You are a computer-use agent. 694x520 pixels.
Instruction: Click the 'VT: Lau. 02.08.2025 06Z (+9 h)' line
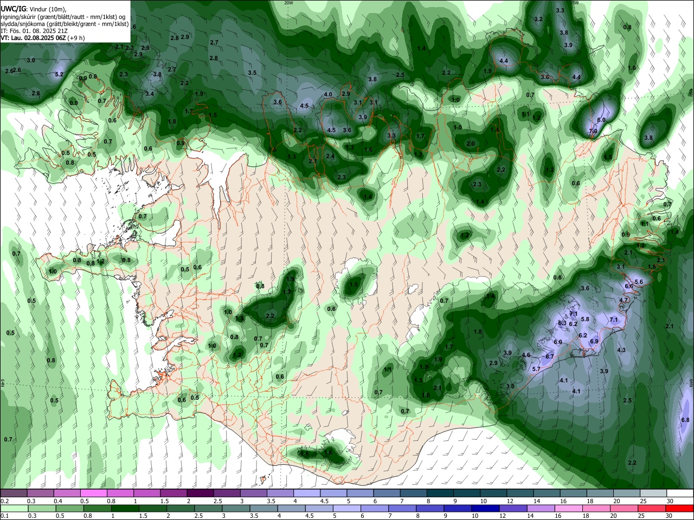click(x=43, y=38)
